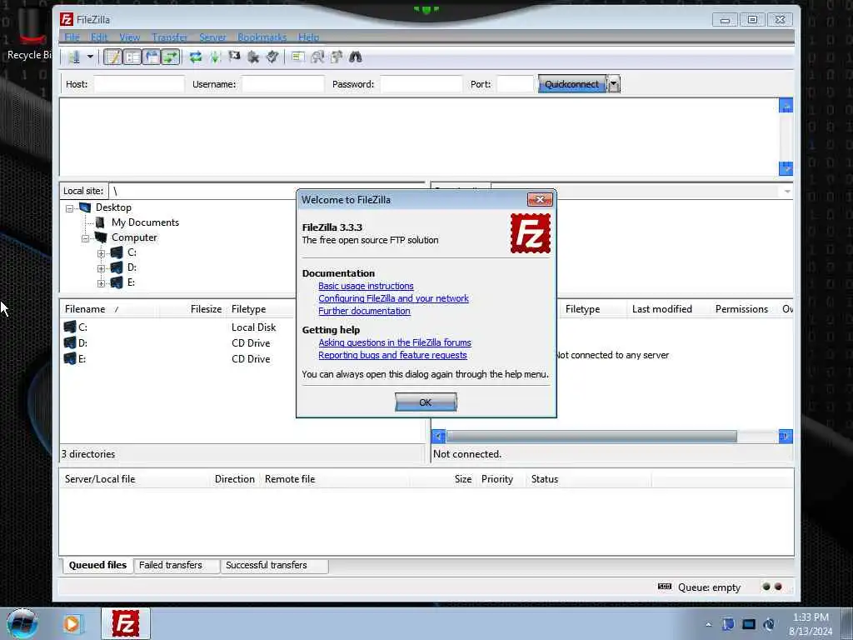Toggle directory comparison
The width and height of the screenshot is (853, 640).
point(317,57)
